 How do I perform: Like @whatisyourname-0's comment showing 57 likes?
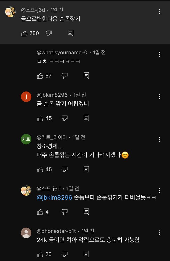40,76
